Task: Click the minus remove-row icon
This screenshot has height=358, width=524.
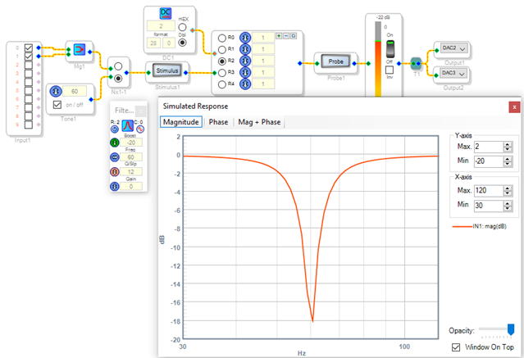Action: [x=286, y=36]
